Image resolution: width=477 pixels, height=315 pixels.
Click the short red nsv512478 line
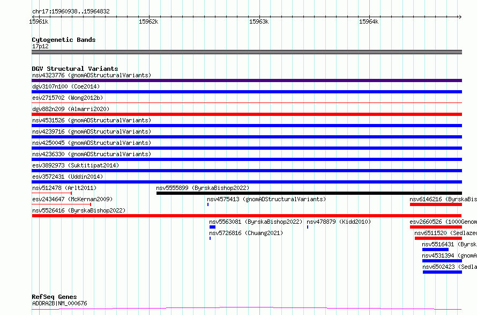pos(51,193)
